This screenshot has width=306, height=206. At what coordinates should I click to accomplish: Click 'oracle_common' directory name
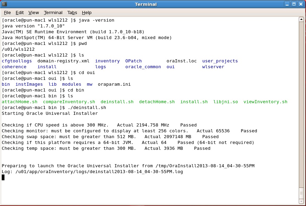pyautogui.click(x=143, y=67)
